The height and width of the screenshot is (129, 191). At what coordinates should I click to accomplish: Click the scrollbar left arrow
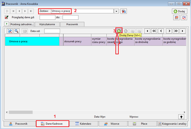coord(7,112)
